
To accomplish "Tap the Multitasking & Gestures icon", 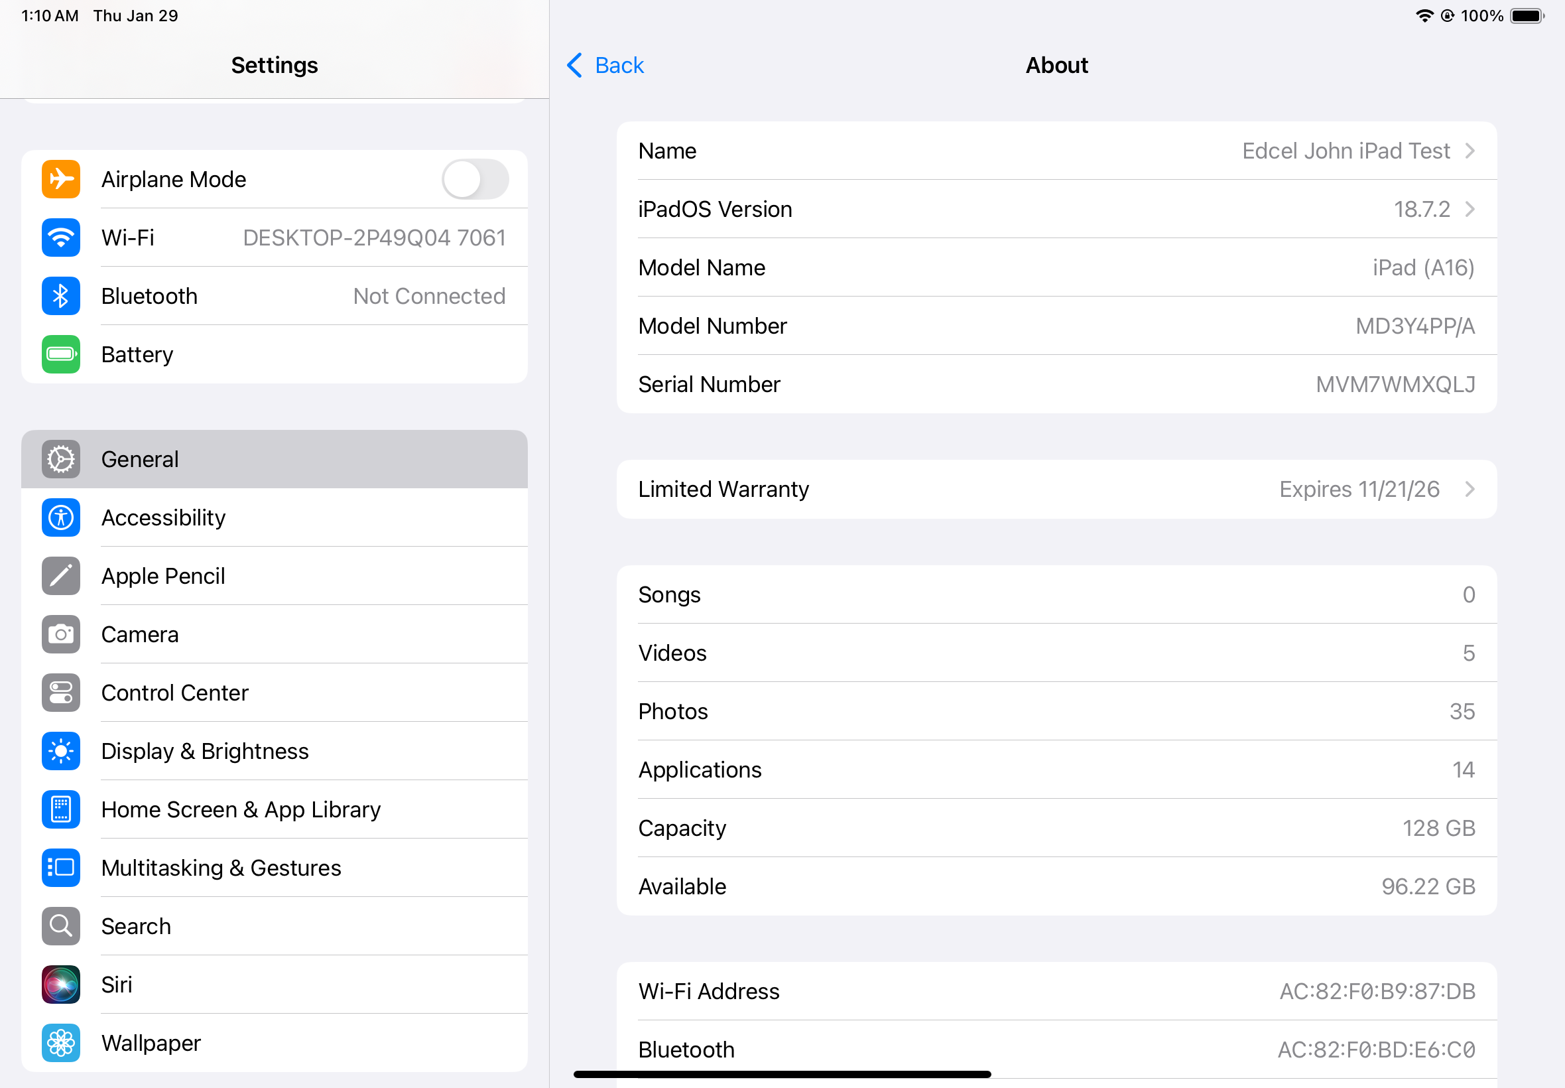I will (60, 868).
